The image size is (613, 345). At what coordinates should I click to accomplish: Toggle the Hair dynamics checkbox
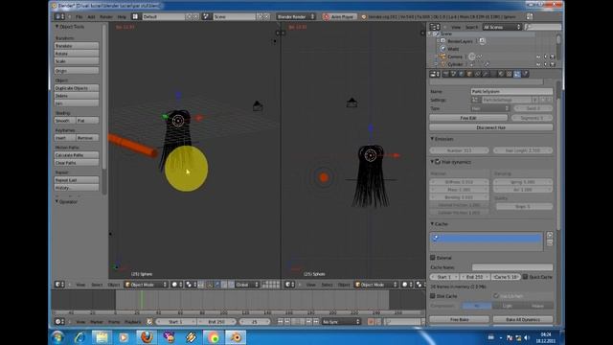tap(438, 162)
